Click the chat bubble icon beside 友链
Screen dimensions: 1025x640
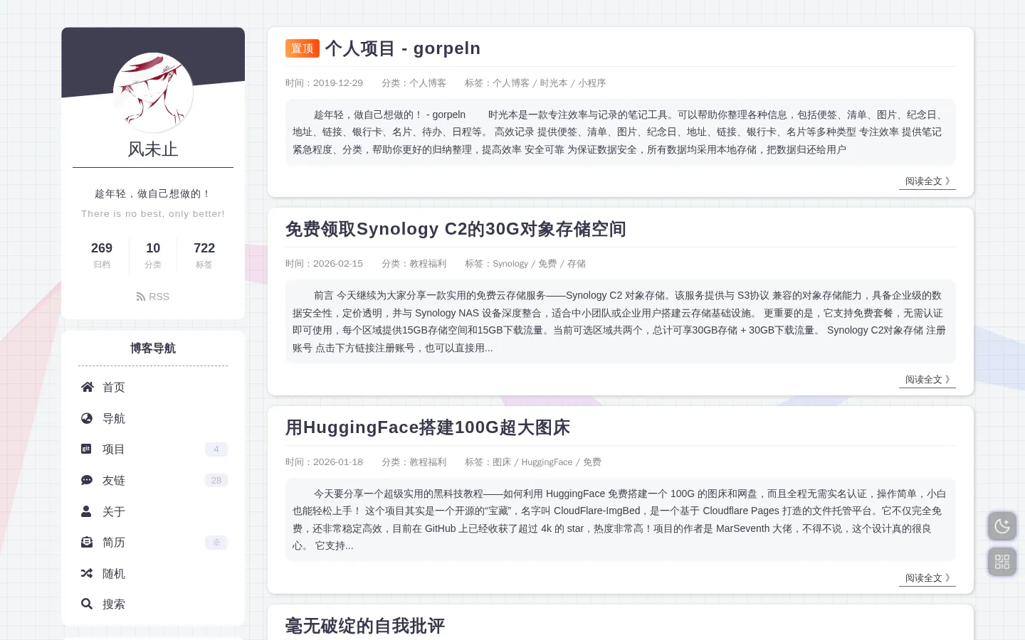pos(87,480)
